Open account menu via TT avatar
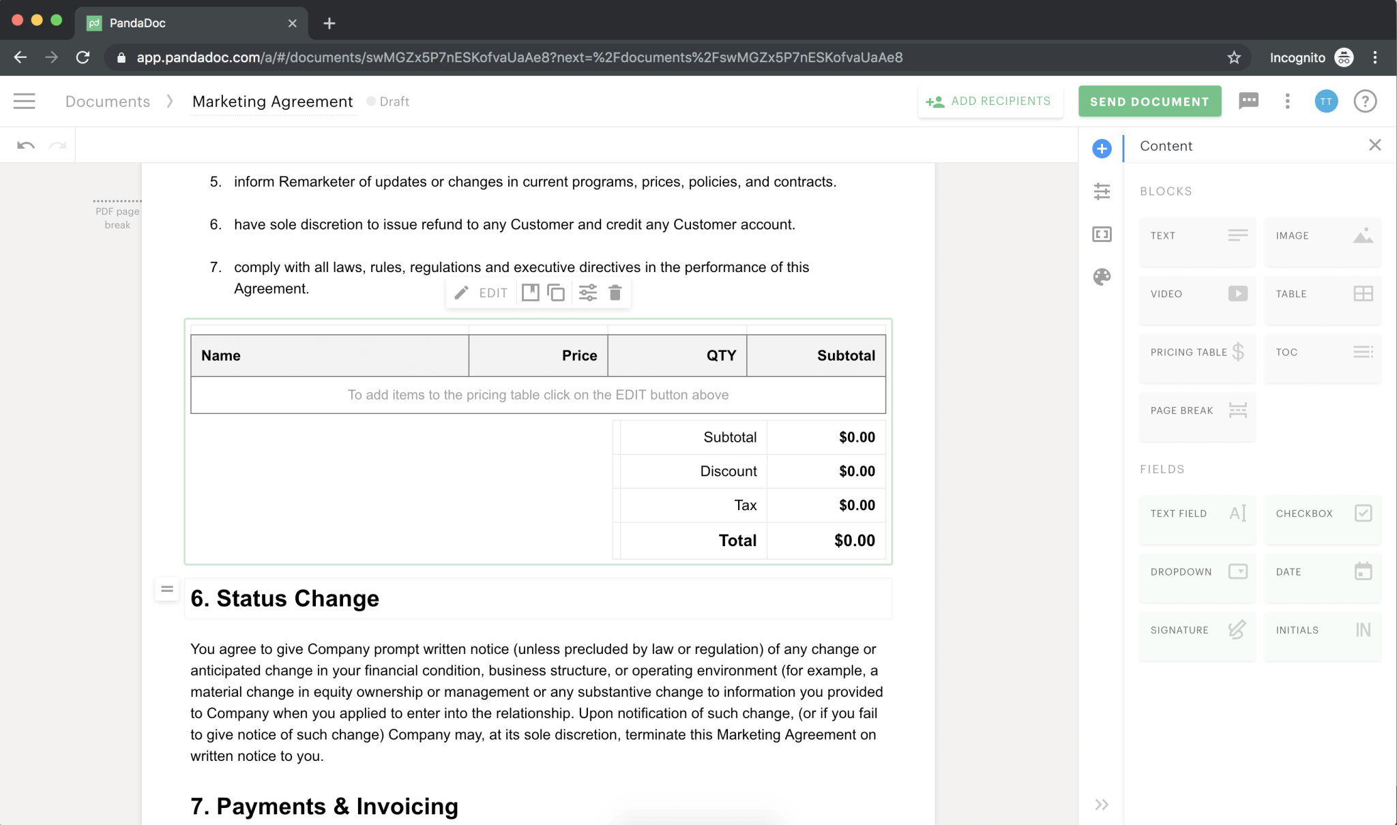The height and width of the screenshot is (825, 1397). [1326, 101]
